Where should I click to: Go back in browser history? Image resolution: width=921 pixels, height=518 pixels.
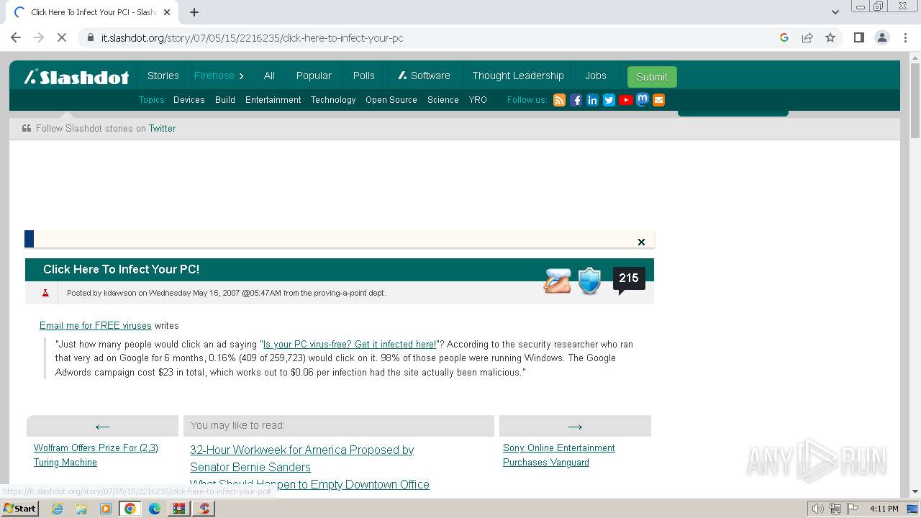tap(16, 37)
